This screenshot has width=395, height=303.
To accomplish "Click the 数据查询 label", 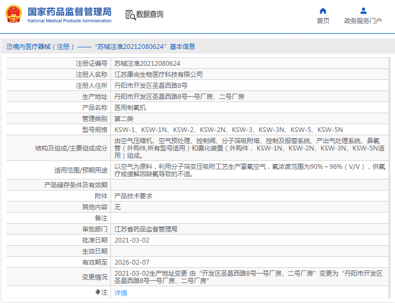I will tap(149, 14).
